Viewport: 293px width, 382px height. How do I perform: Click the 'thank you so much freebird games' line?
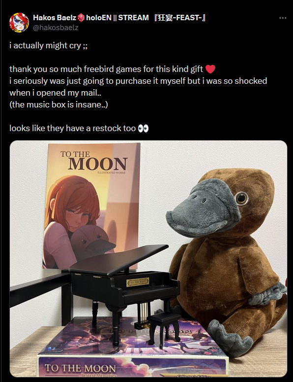[x=106, y=69]
